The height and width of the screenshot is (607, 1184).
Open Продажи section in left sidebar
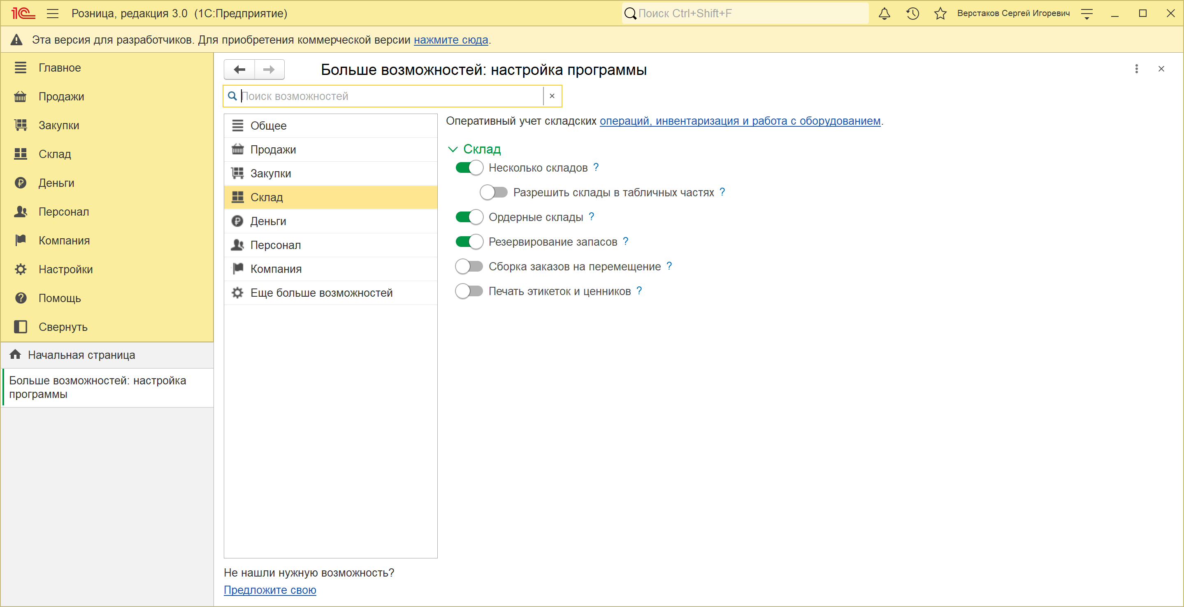pos(107,97)
